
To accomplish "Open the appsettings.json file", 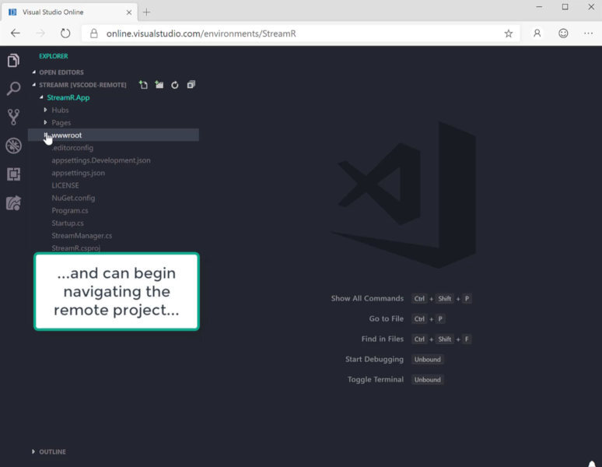I will pyautogui.click(x=79, y=173).
